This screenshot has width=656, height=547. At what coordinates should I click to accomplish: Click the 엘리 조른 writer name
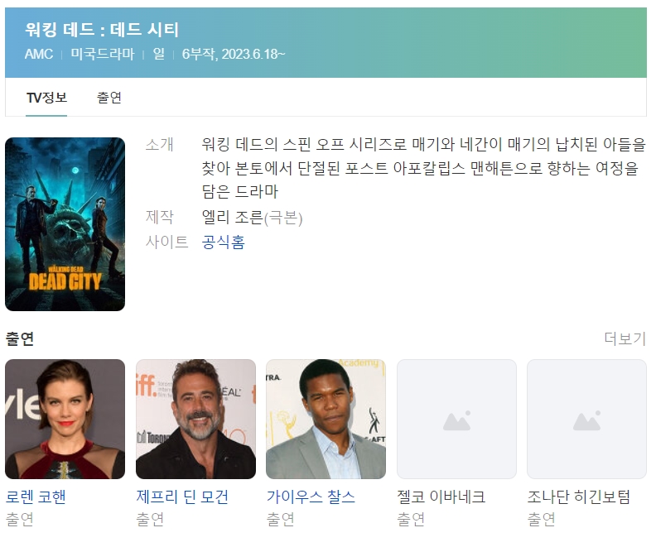pyautogui.click(x=233, y=218)
